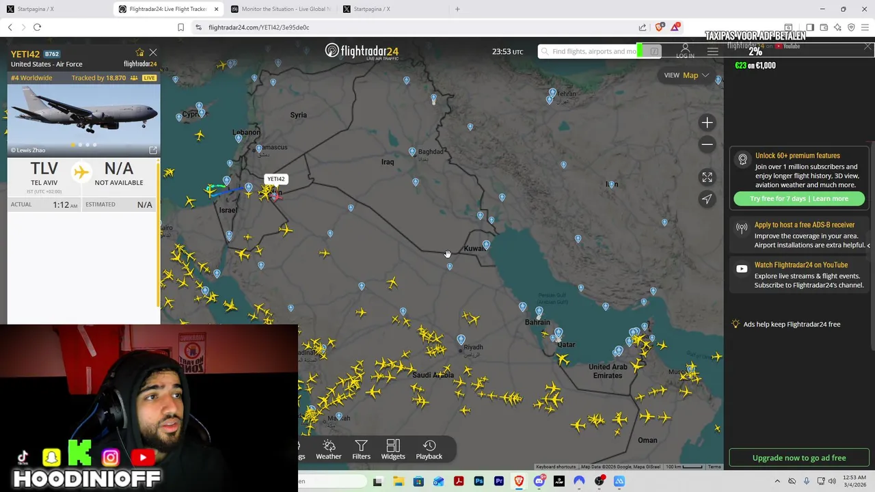Open the Filters tool
The width and height of the screenshot is (875, 492).
(361, 450)
